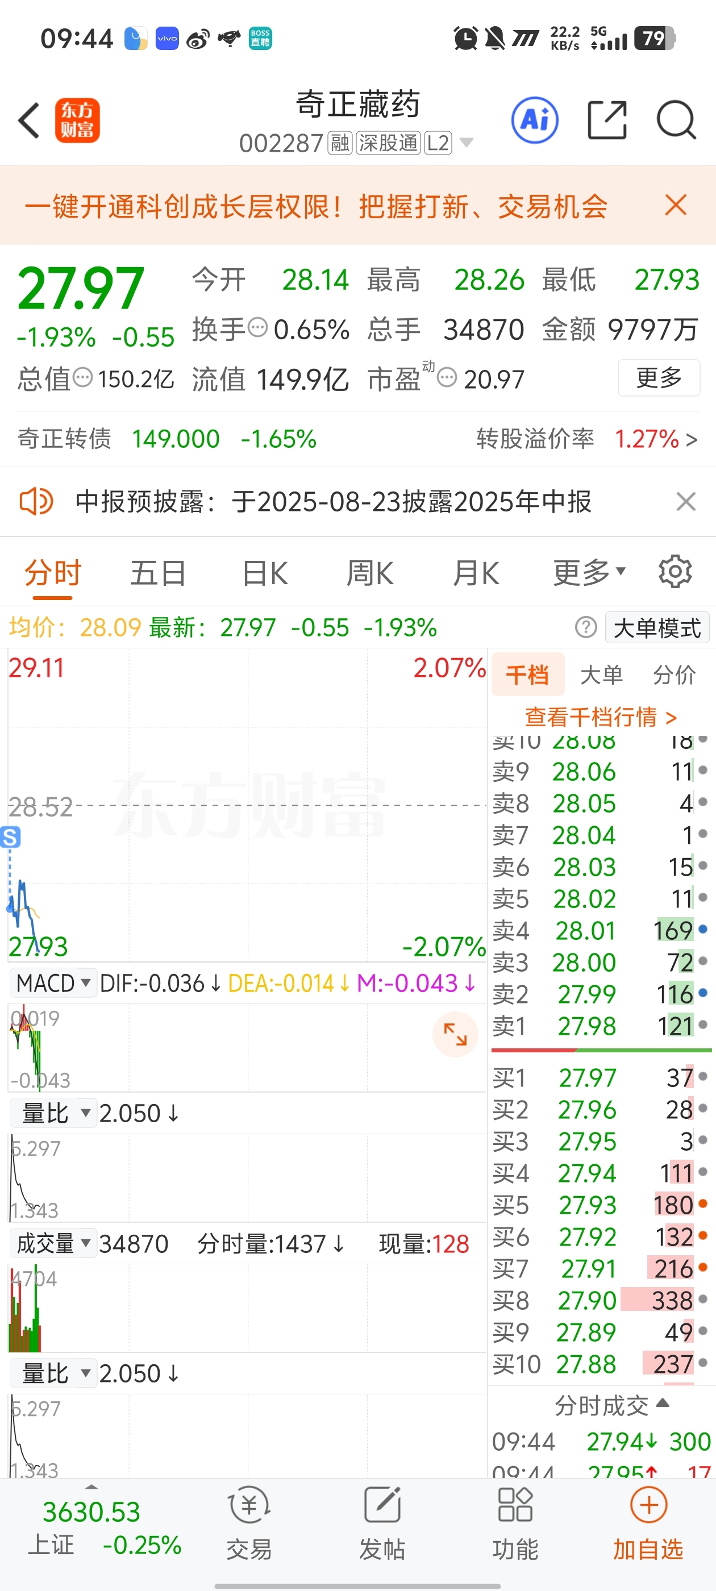Tap 买5 27.93 order row
The width and height of the screenshot is (716, 1591).
[x=601, y=1205]
